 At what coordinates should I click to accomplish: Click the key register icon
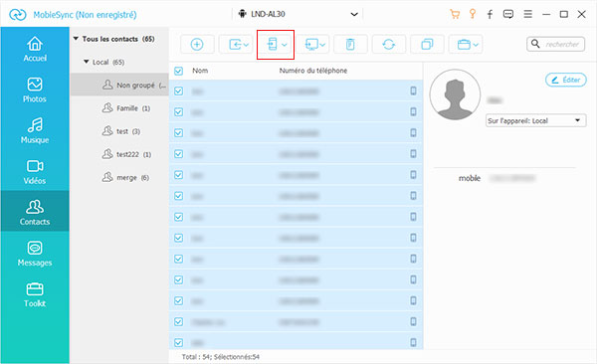point(472,14)
